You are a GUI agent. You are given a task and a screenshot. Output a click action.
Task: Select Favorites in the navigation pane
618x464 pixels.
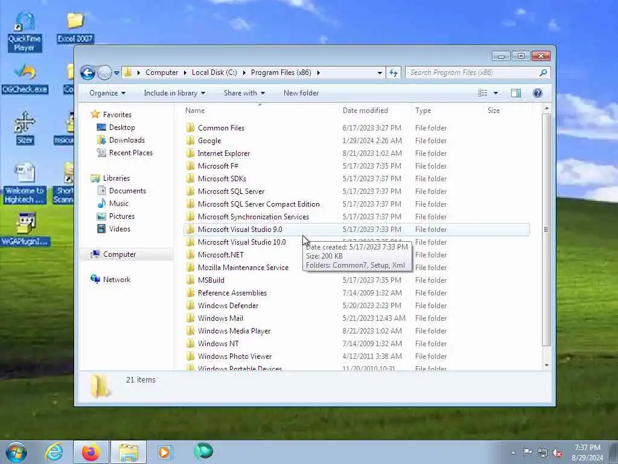pyautogui.click(x=117, y=115)
